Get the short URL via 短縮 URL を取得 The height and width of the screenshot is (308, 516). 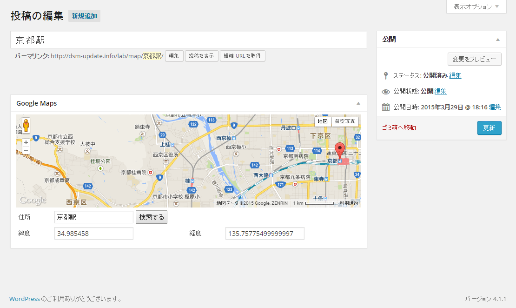tap(242, 56)
